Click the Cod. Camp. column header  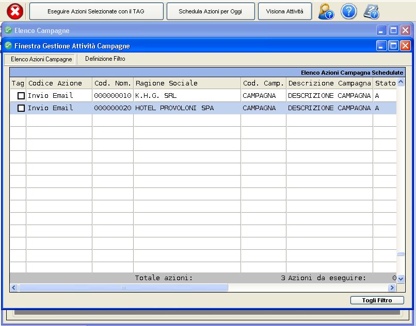pyautogui.click(x=263, y=83)
